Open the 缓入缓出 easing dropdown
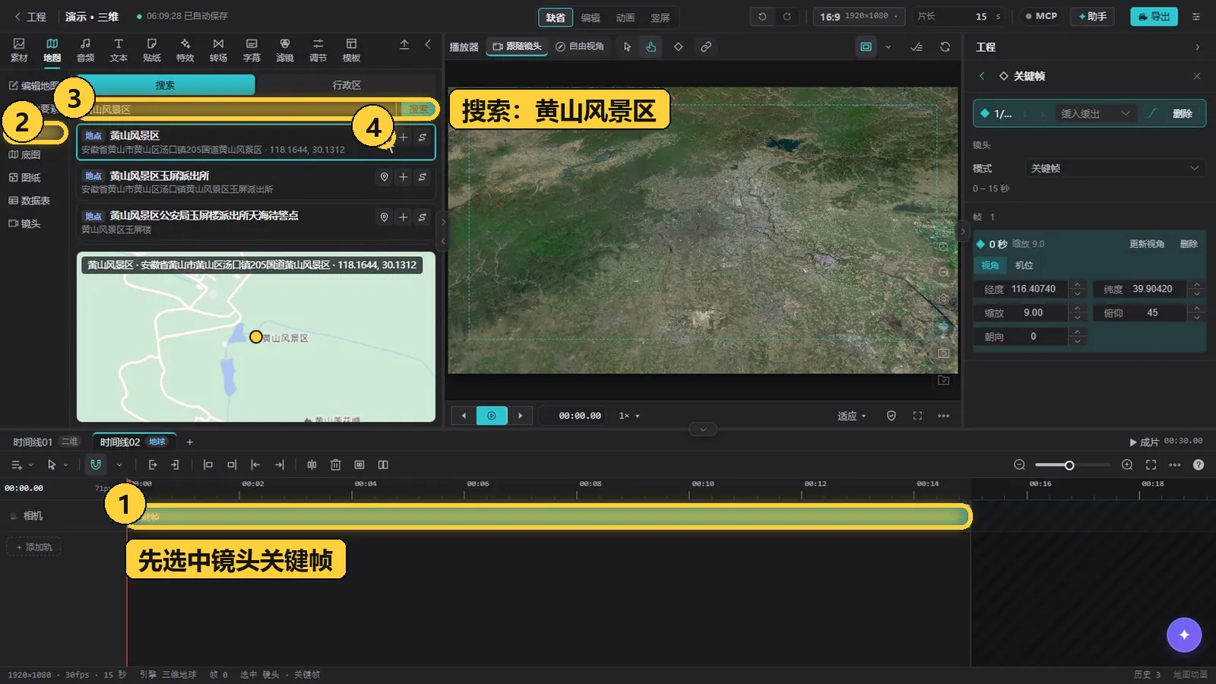 [x=1094, y=113]
